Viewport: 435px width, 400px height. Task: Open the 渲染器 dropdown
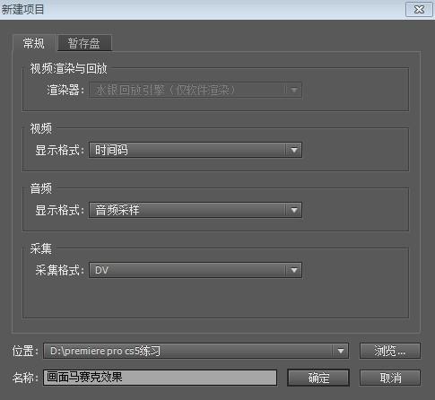pos(196,90)
